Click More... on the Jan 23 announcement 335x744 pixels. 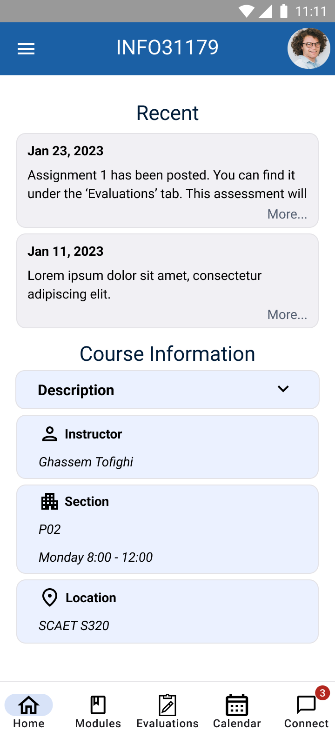(x=287, y=214)
